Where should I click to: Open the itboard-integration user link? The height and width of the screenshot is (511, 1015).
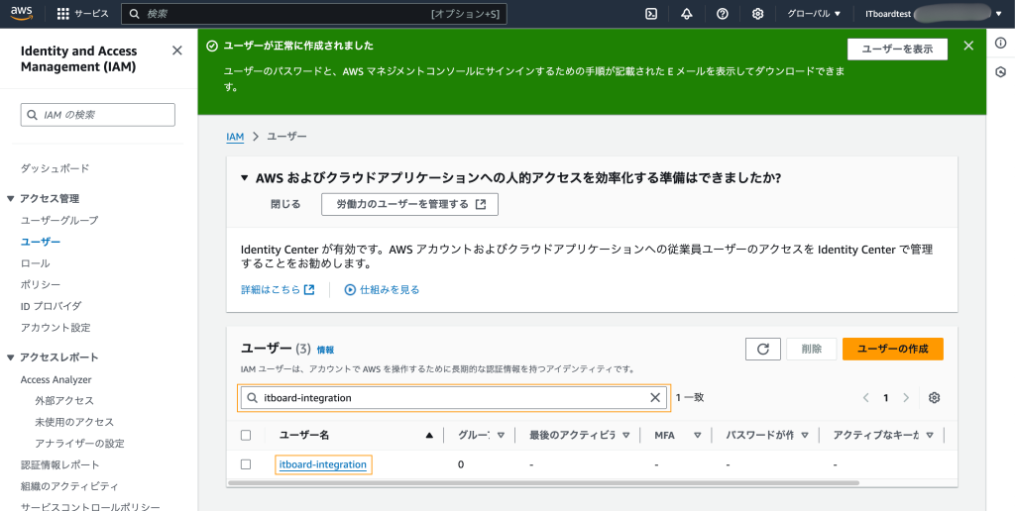coord(323,464)
